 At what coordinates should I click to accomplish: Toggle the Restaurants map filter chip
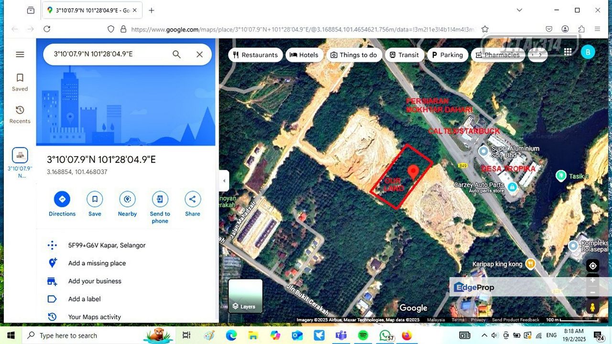[x=255, y=54]
